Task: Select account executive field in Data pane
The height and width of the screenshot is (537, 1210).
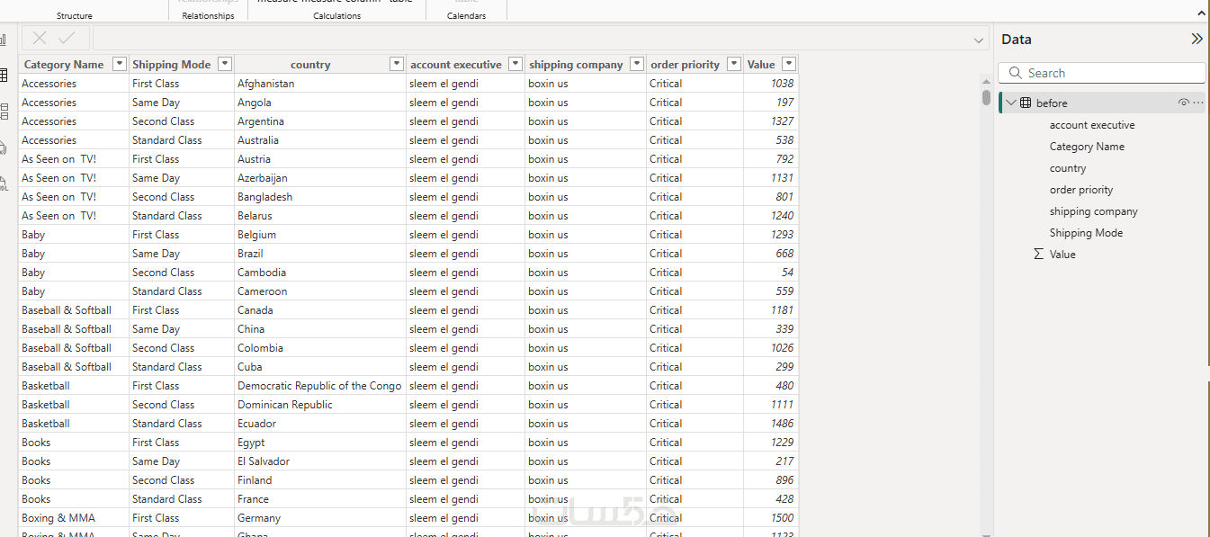Action: [1092, 125]
